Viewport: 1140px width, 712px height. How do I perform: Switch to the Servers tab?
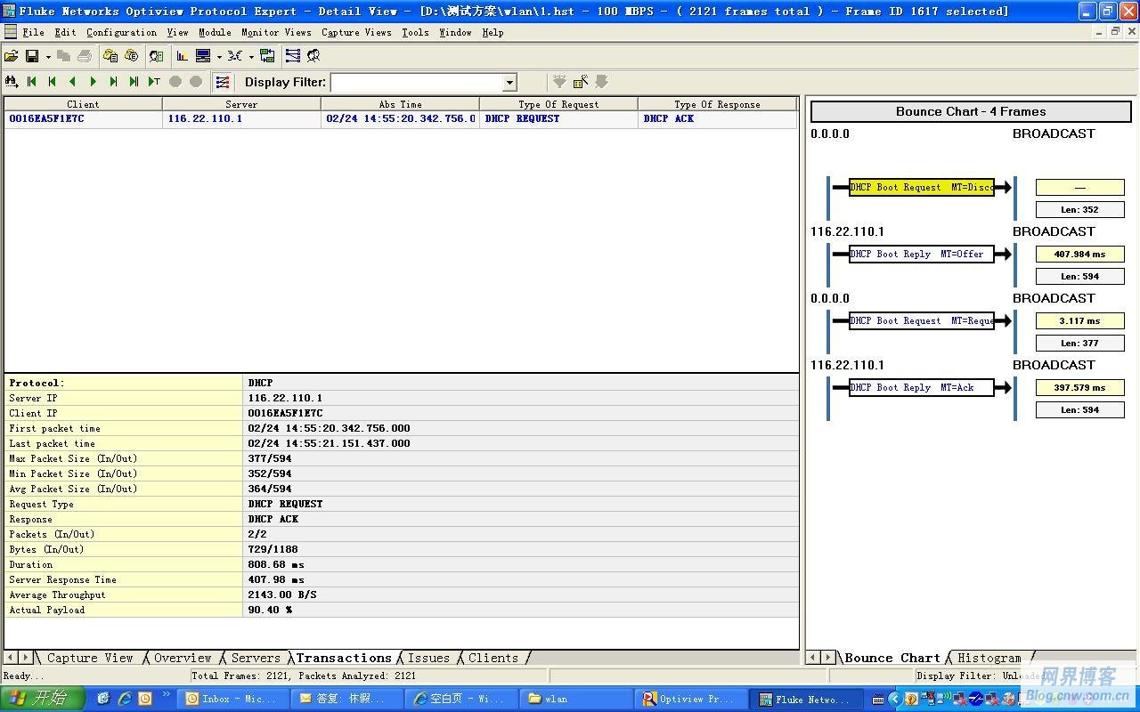pos(256,658)
